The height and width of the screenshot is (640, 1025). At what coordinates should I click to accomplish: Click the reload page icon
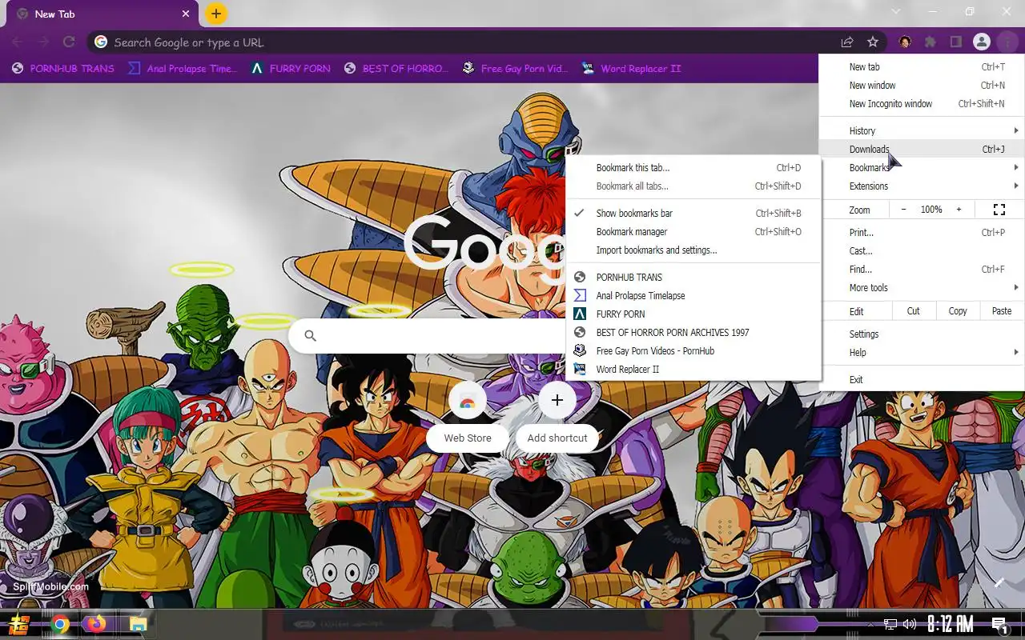point(69,42)
